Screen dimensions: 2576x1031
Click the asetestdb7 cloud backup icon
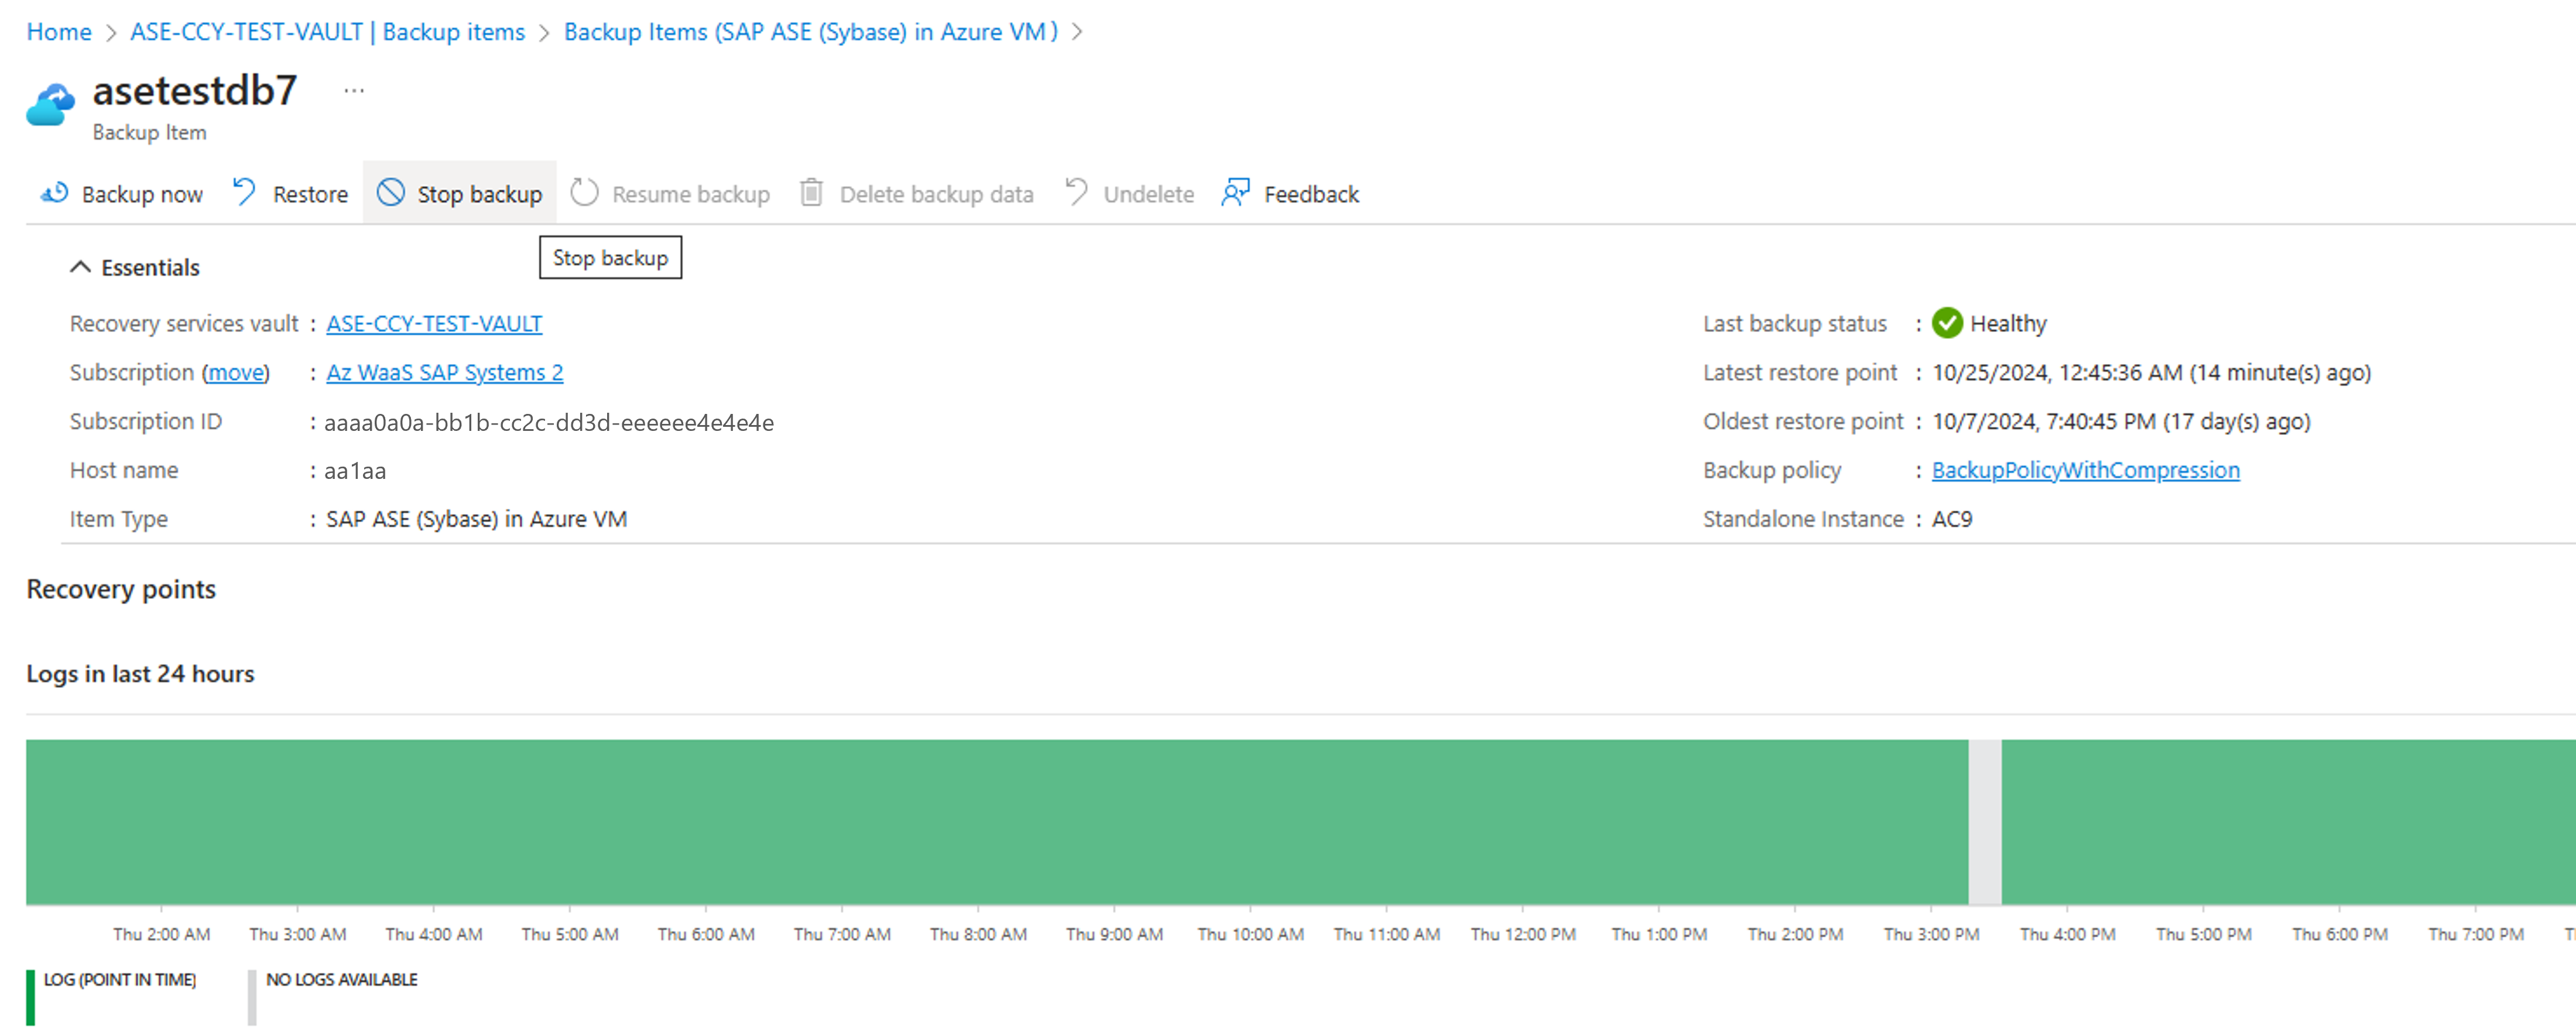(50, 104)
